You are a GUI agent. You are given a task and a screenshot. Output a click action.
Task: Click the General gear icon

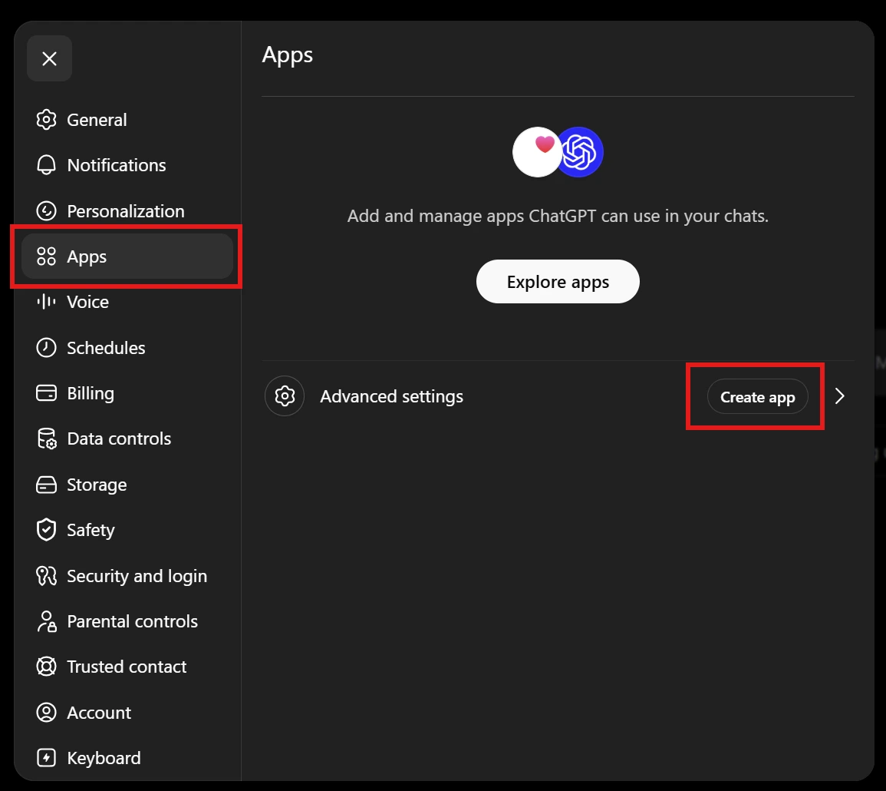[46, 120]
